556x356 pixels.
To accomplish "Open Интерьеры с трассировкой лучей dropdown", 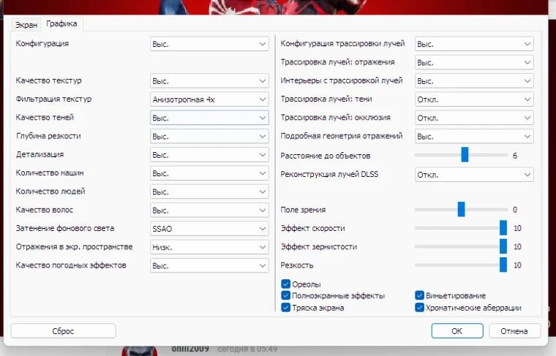I will pyautogui.click(x=474, y=80).
